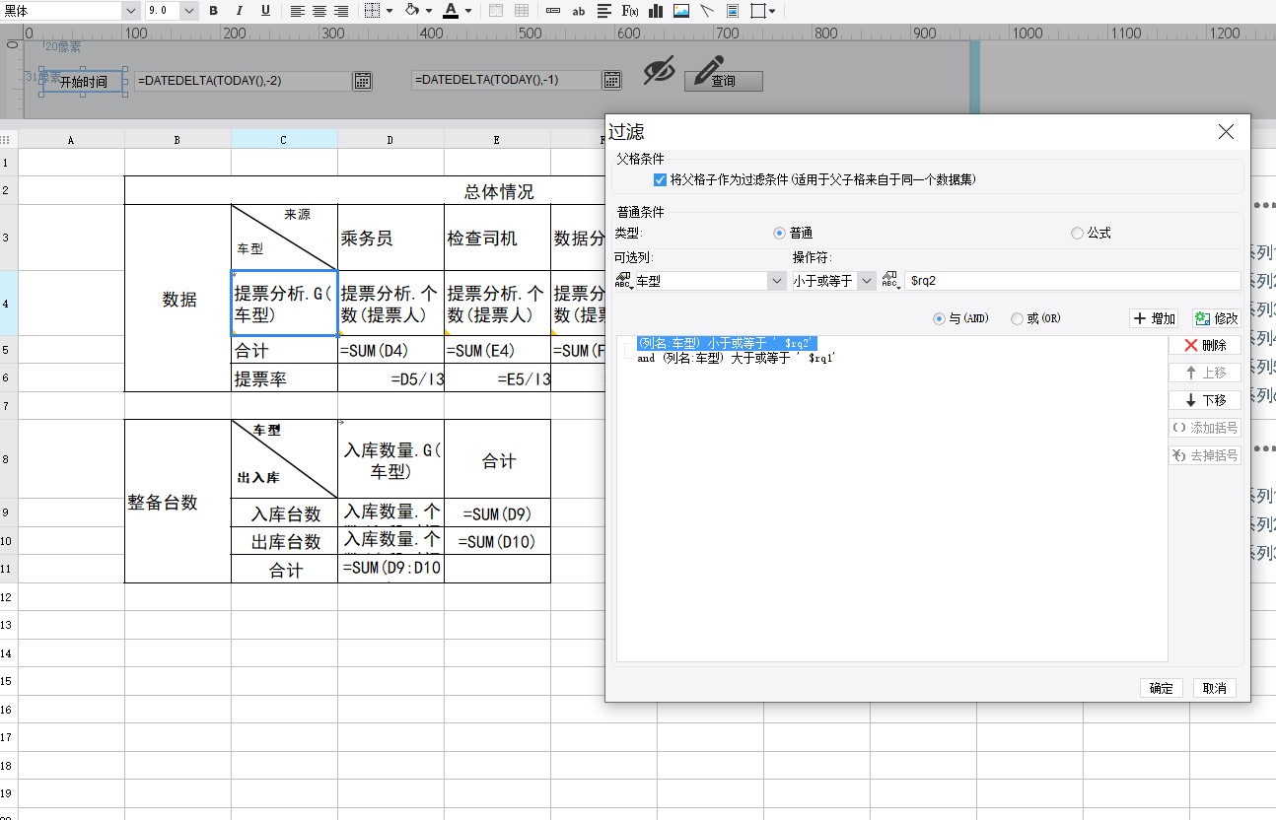1276x820 pixels.
Task: Click the $rq2 value input field
Action: pyautogui.click(x=1072, y=281)
